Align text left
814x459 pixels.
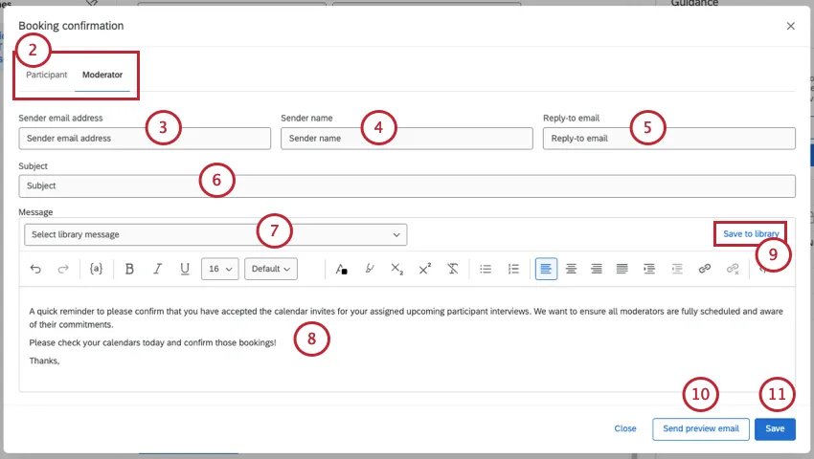click(546, 269)
